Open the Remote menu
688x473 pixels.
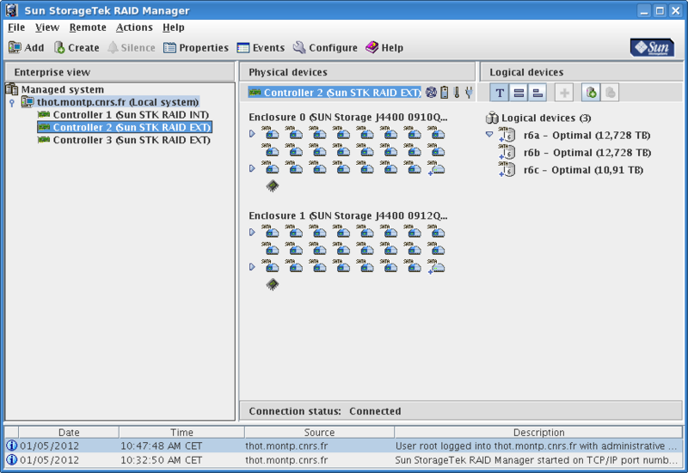pos(88,27)
